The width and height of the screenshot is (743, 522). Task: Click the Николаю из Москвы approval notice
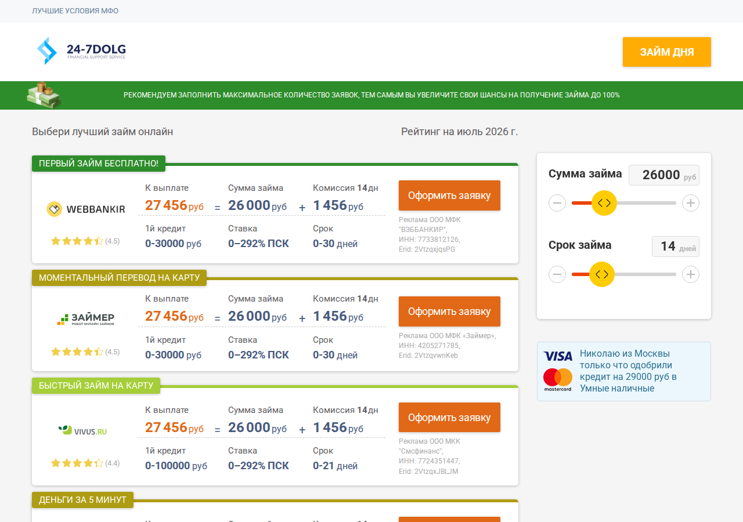[x=624, y=371]
